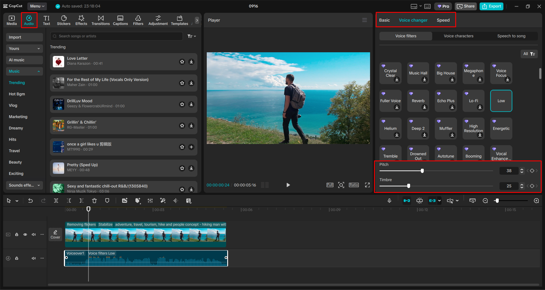The width and height of the screenshot is (545, 290).
Task: Expand the Yours dropdown in sidebar
Action: 24,49
